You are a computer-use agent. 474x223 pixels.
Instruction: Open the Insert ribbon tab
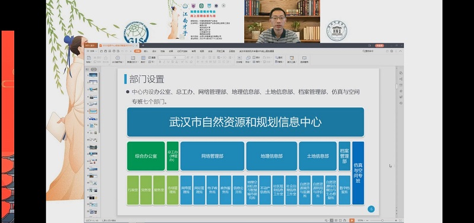146,51
